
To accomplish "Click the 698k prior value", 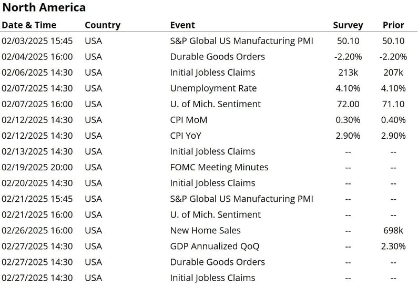I will click(393, 230).
